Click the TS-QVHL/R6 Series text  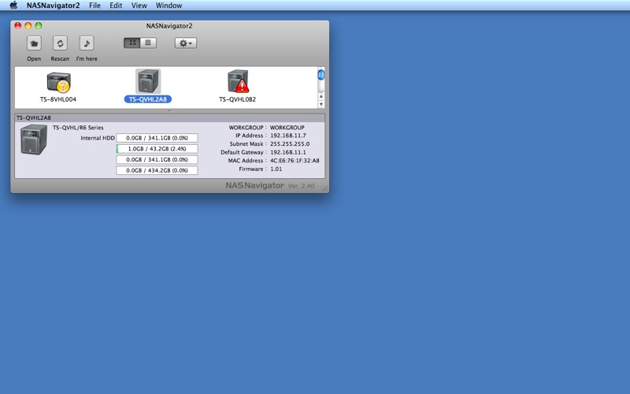[x=78, y=128]
